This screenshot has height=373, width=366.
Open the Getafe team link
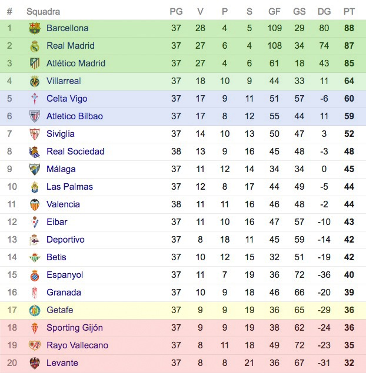[59, 310]
